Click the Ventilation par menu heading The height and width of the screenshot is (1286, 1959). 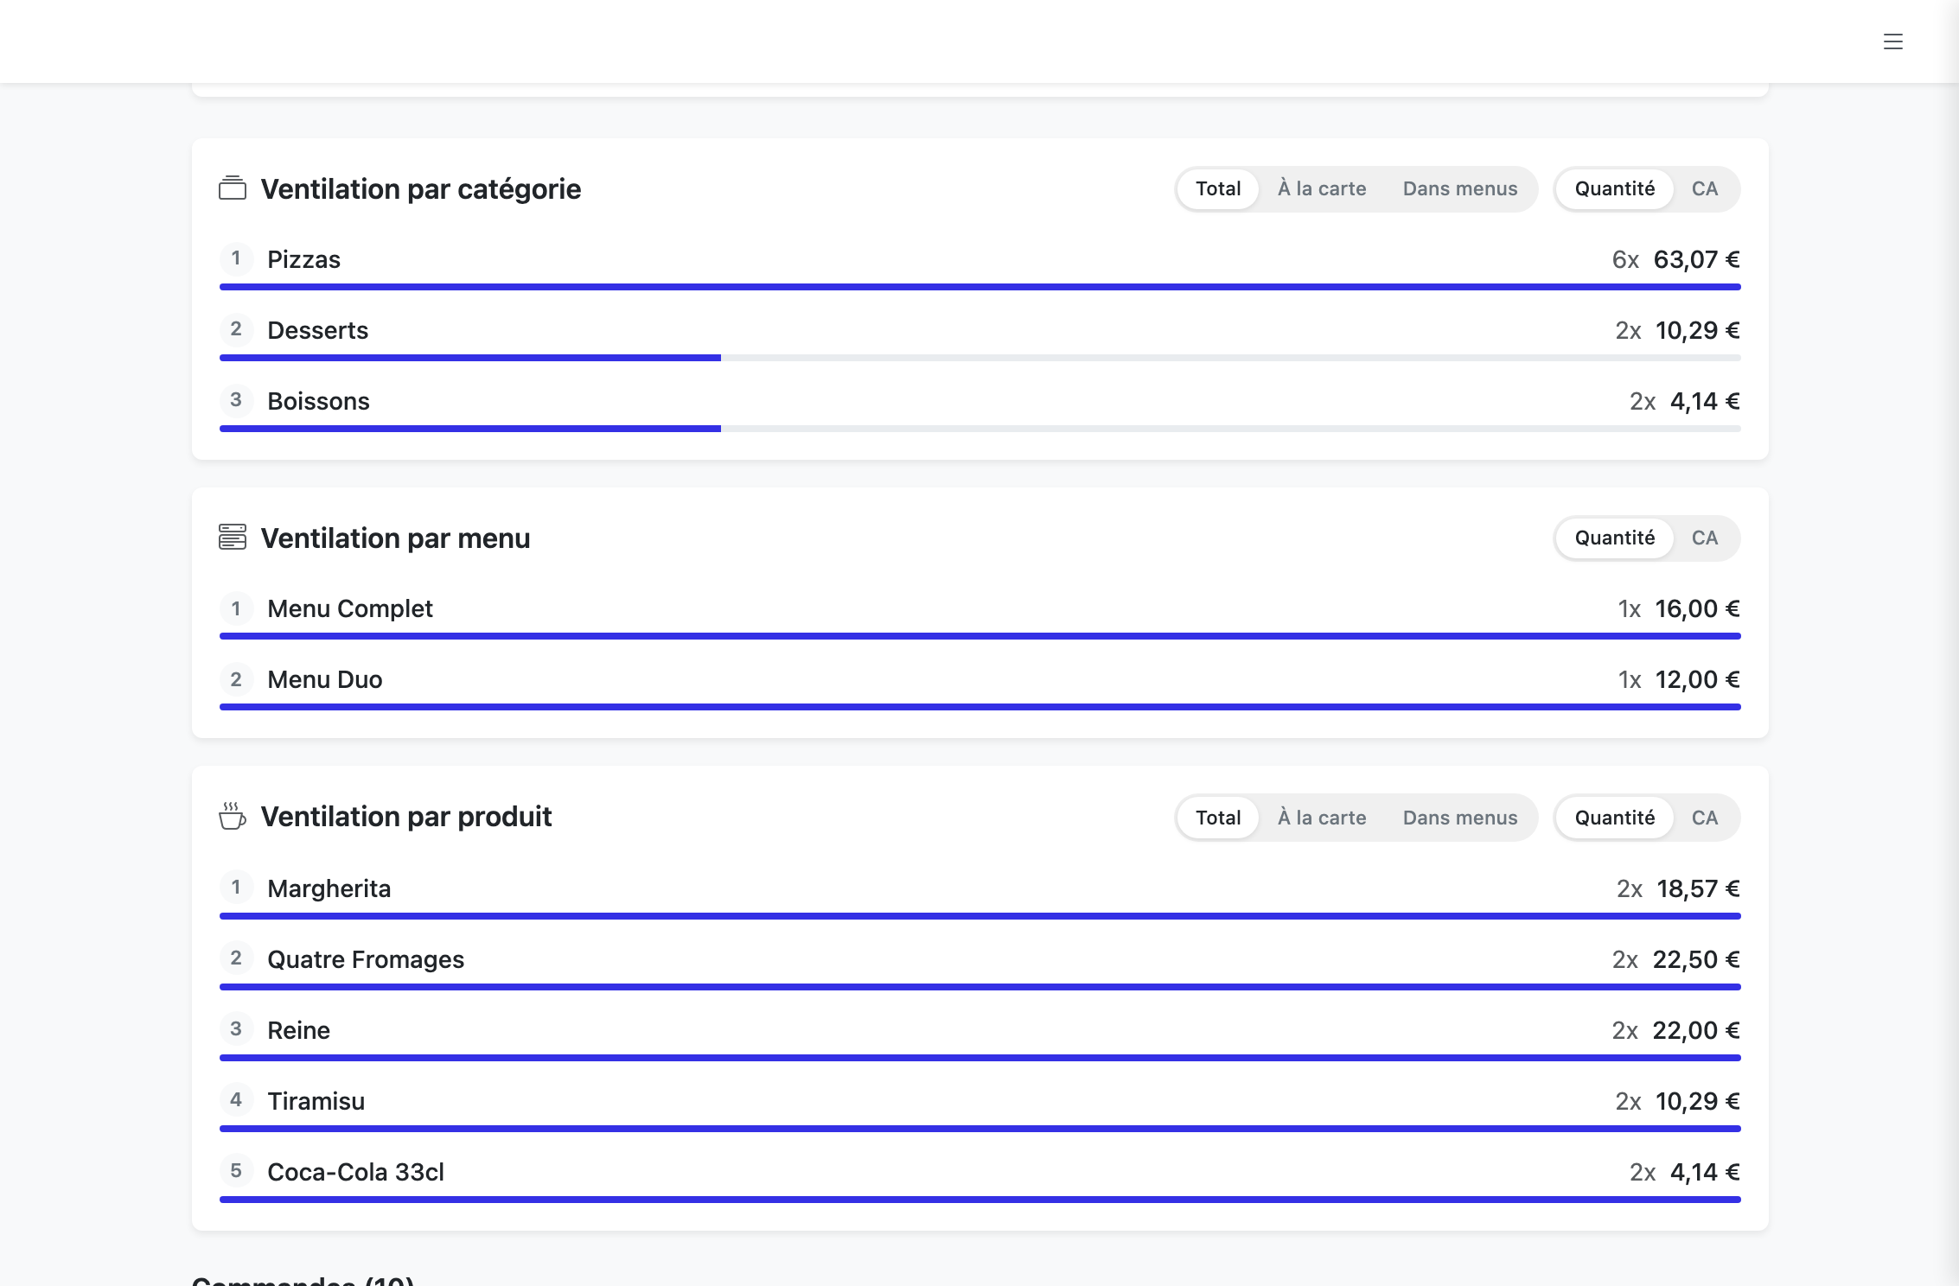tap(396, 538)
